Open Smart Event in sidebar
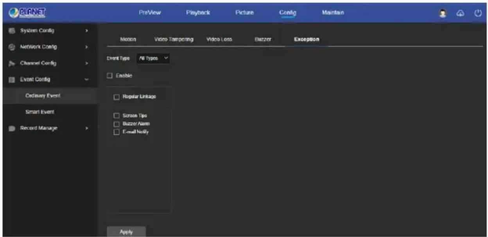 tap(50, 112)
